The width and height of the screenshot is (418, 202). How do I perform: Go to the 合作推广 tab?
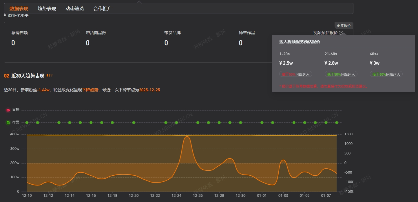pos(103,8)
